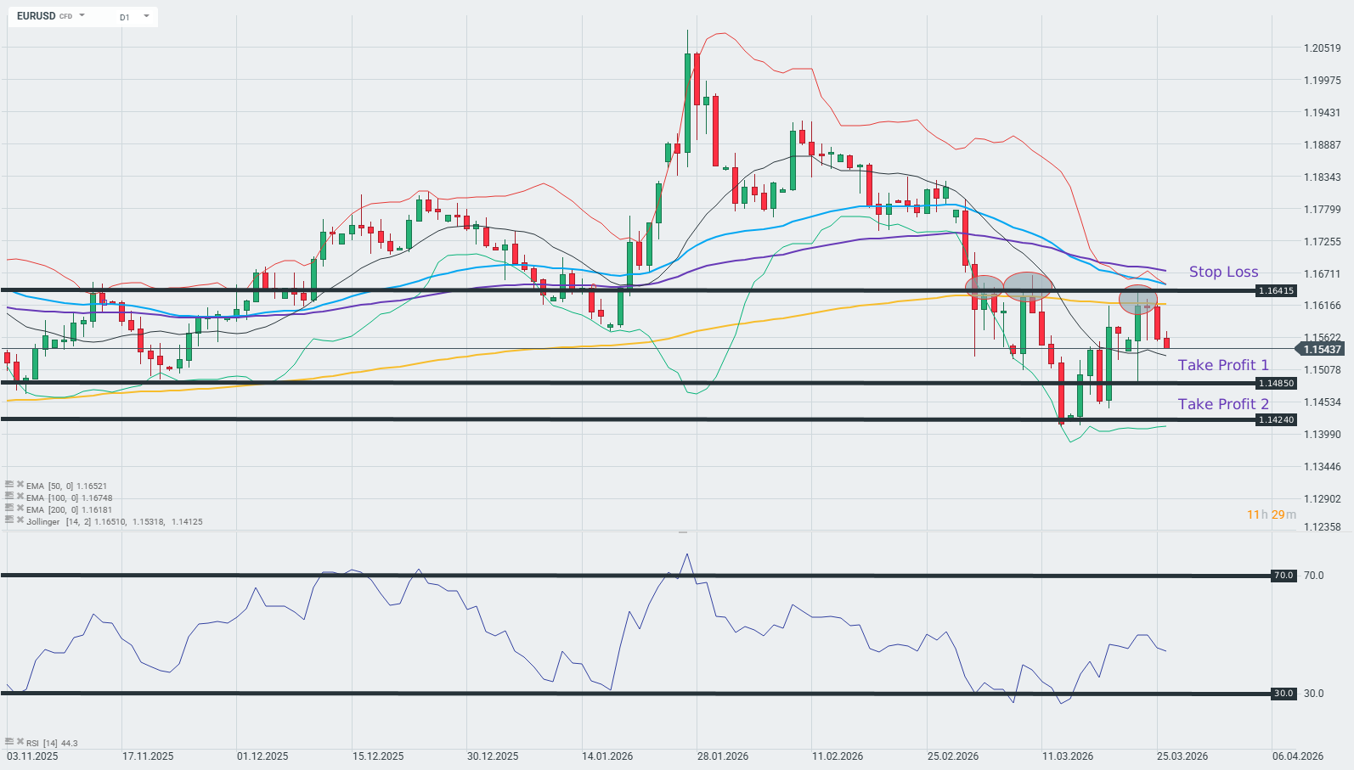Remove the Bollinger bands indicator

click(20, 520)
